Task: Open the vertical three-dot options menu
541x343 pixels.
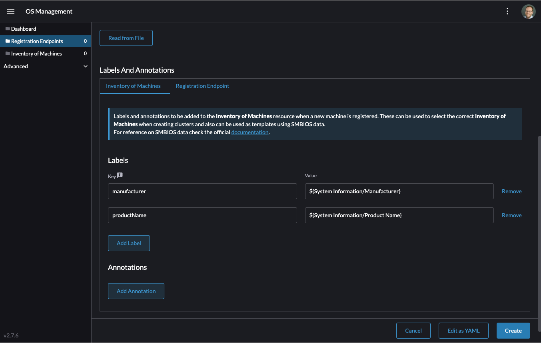Action: coord(507,11)
